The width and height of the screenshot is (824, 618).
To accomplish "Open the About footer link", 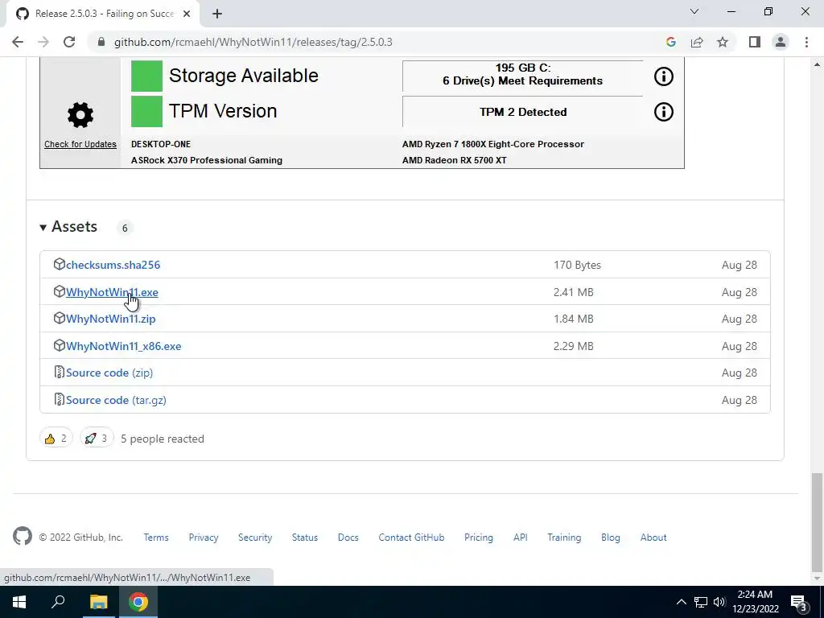I will coord(653,538).
